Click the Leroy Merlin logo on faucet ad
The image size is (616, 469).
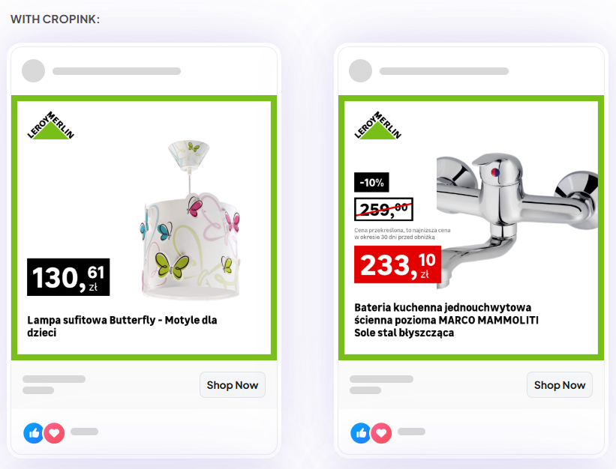[377, 125]
